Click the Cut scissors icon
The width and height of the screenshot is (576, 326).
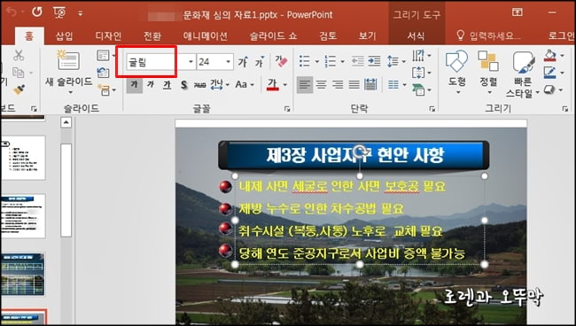(x=19, y=55)
